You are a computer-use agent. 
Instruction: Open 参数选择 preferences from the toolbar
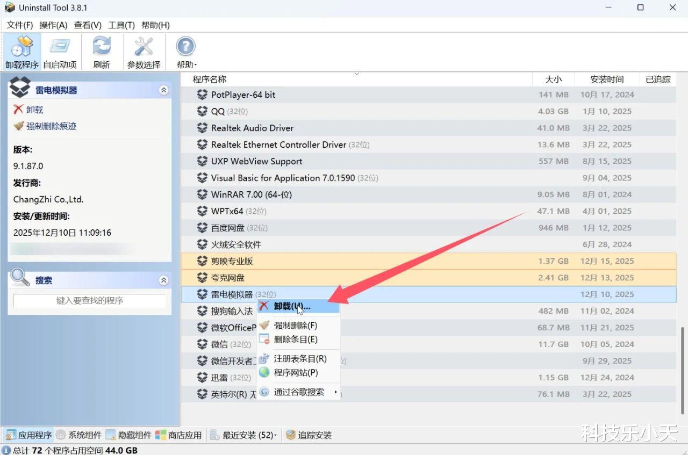tap(144, 52)
